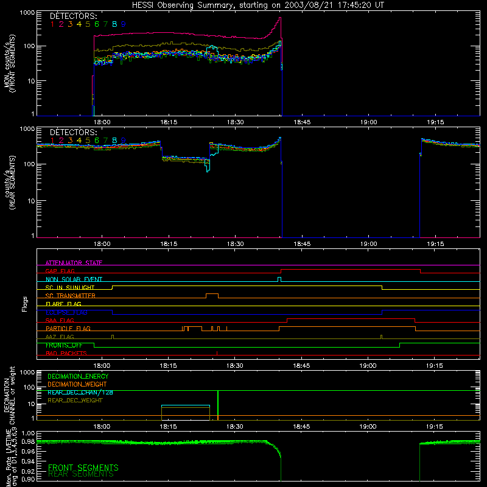Click the DECIMATION_ENERGY legend entry
Viewport: 487px width, 487px height.
pos(78,376)
